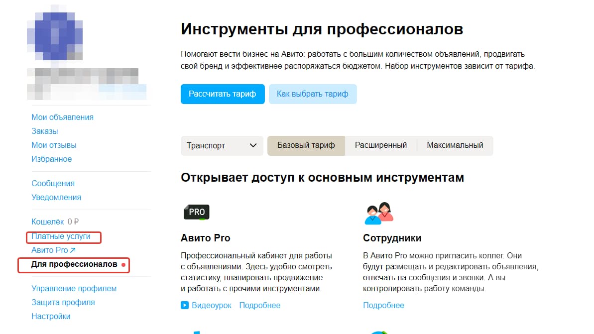Click the Авито Pro black PRO icon

point(196,212)
